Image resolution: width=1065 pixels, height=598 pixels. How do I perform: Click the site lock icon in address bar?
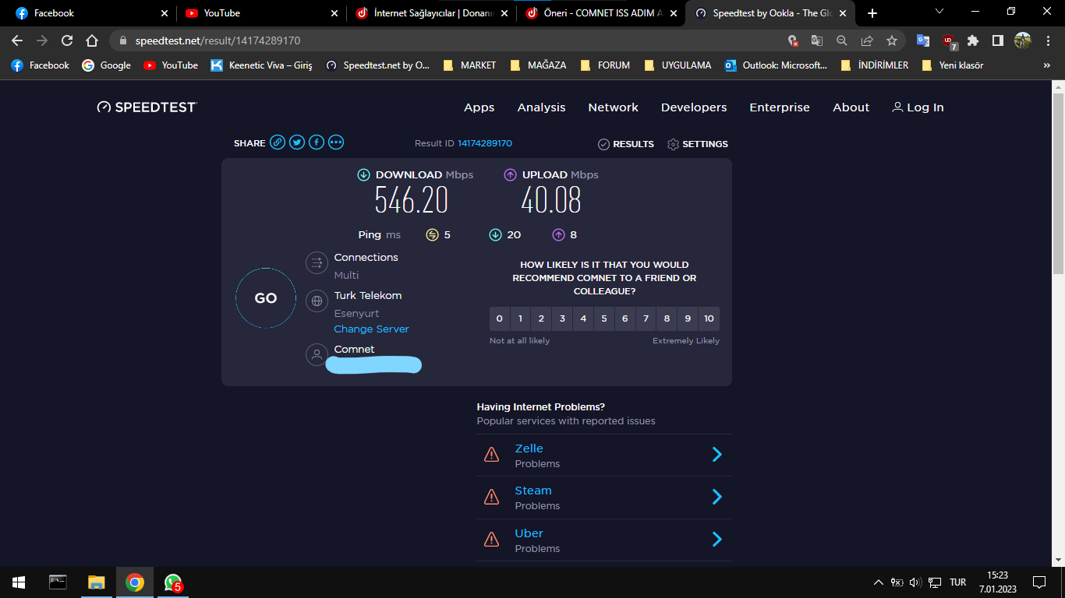click(123, 40)
